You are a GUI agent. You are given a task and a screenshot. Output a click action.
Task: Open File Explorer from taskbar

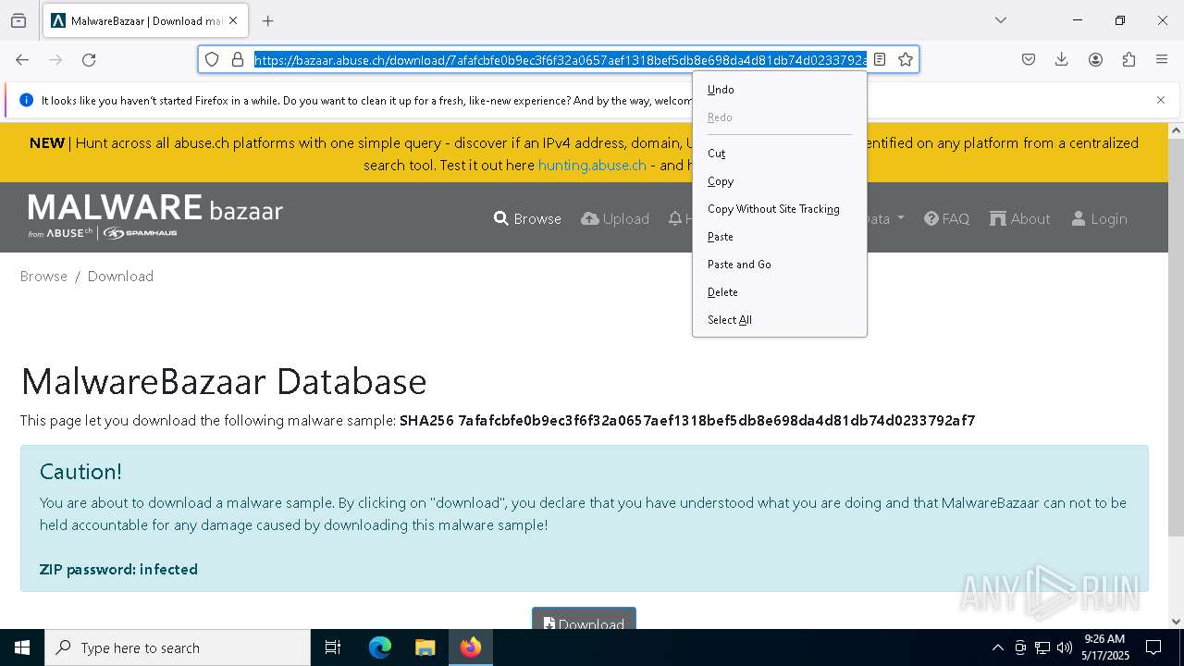pyautogui.click(x=425, y=647)
